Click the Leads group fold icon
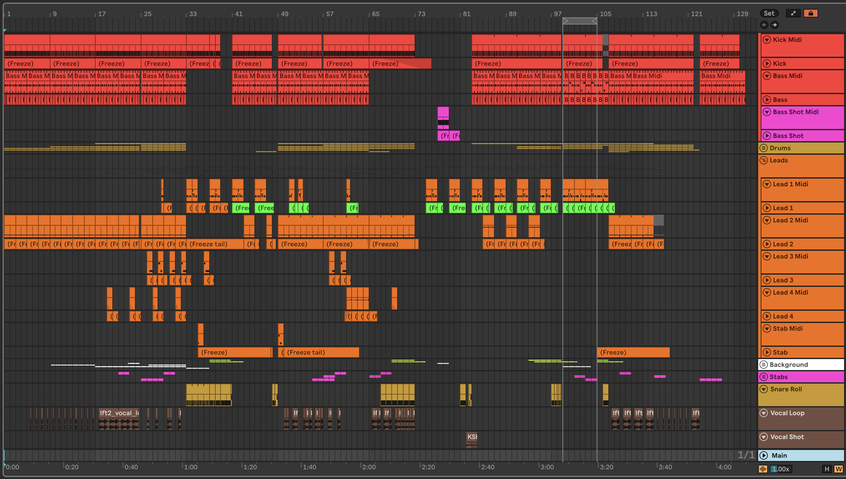This screenshot has height=479, width=846. 764,160
